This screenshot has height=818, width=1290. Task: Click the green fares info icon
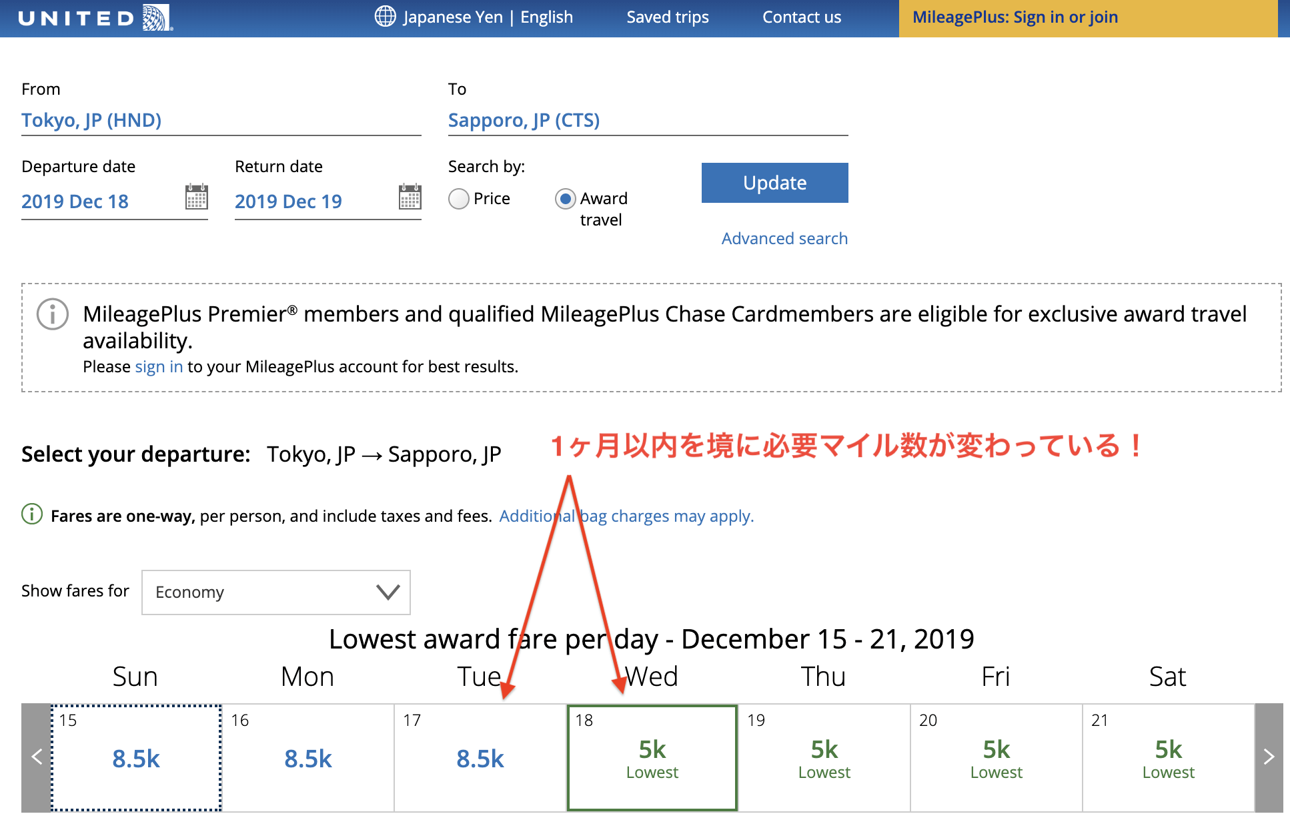(x=32, y=514)
